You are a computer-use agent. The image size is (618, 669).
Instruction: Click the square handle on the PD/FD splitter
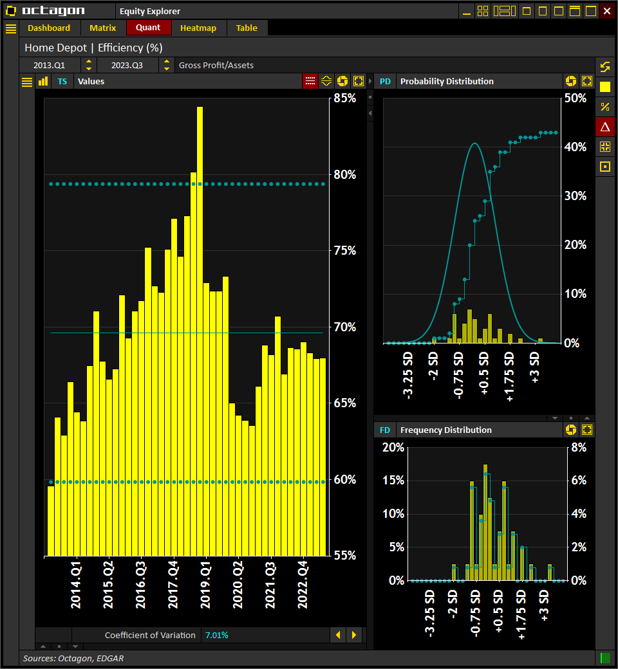click(571, 418)
